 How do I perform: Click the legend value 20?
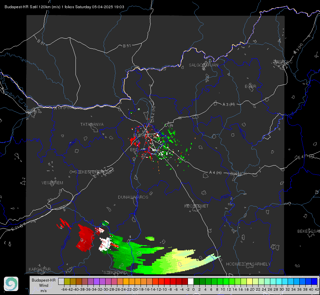click(252, 289)
